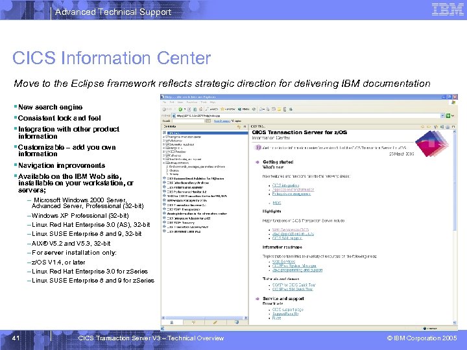Click the yellow folder toolbar icon
The image size is (467, 350).
(279, 110)
